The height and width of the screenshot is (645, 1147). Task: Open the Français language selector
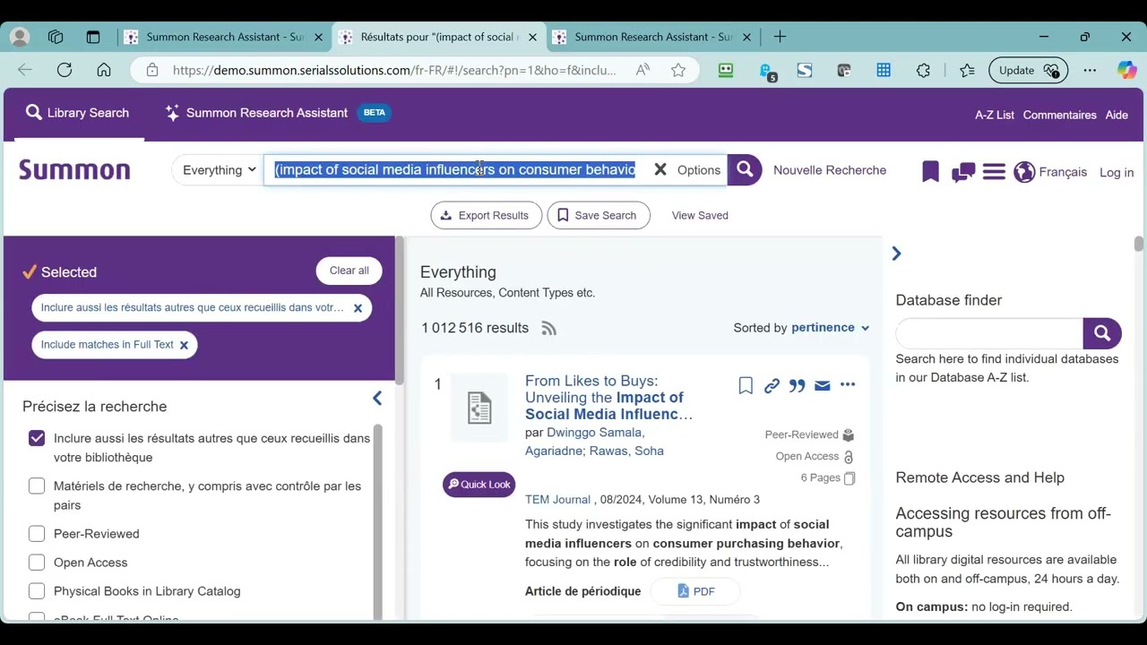[1050, 172]
